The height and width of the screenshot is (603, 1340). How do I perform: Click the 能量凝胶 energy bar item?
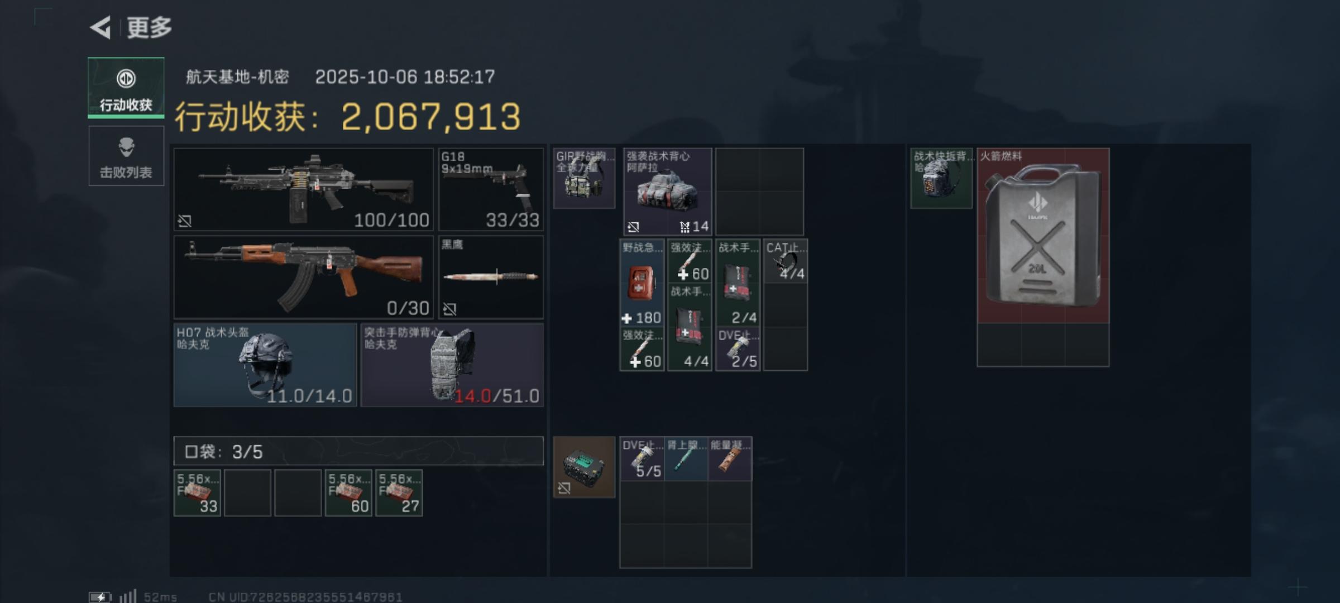730,459
